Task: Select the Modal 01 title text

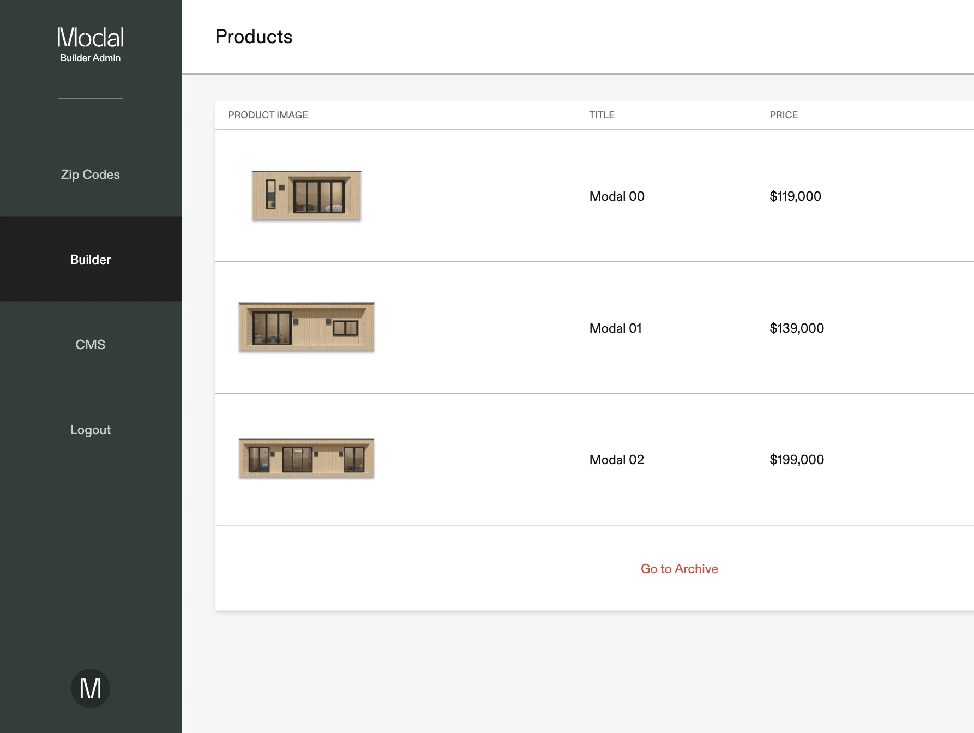Action: pyautogui.click(x=615, y=328)
